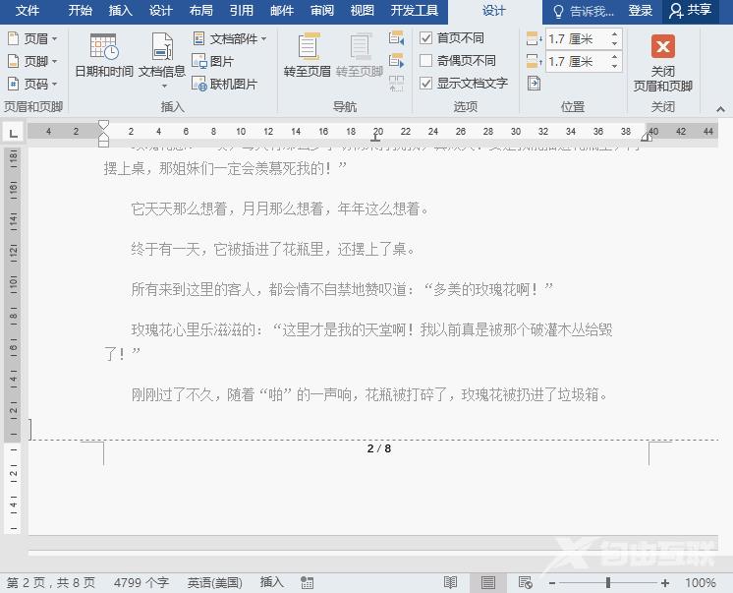Enable the 奇偶页不同 checkbox
733x593 pixels.
pyautogui.click(x=426, y=61)
